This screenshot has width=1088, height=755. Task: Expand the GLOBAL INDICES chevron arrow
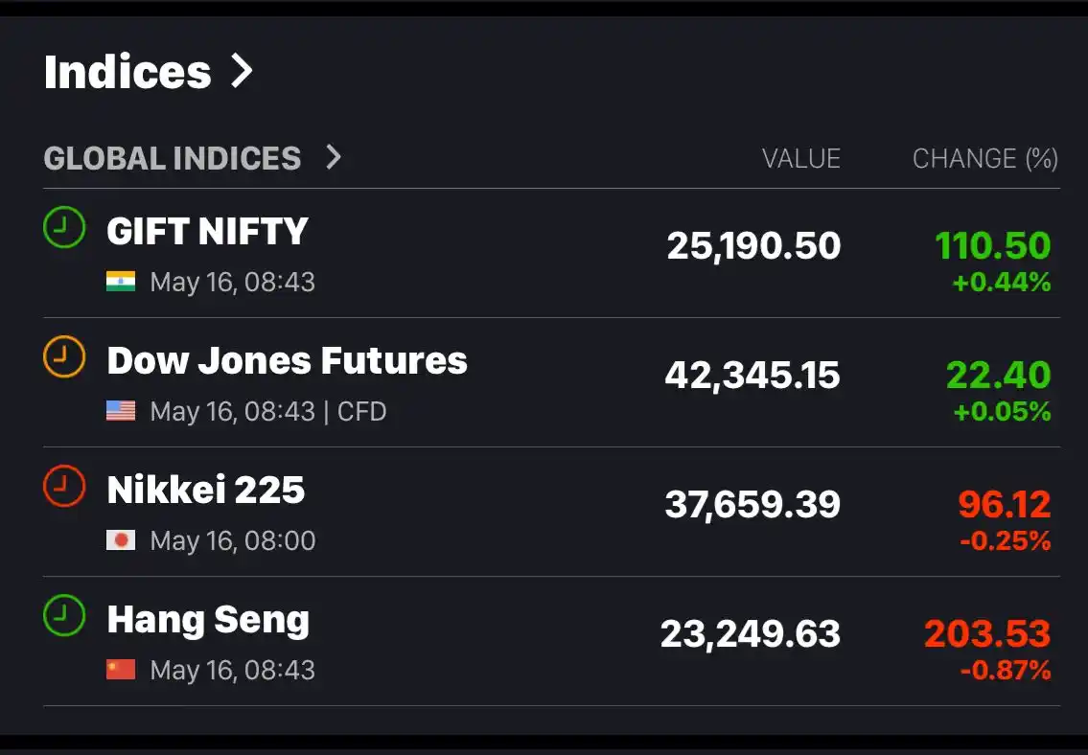coord(334,157)
